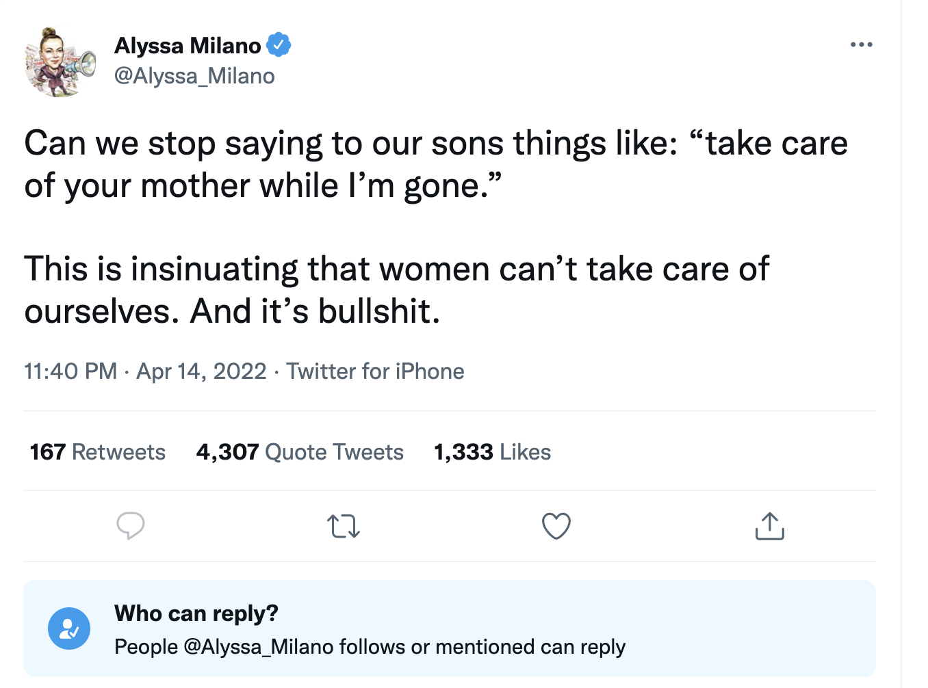Open the three-dot more options menu
This screenshot has width=928, height=688.
click(x=861, y=45)
